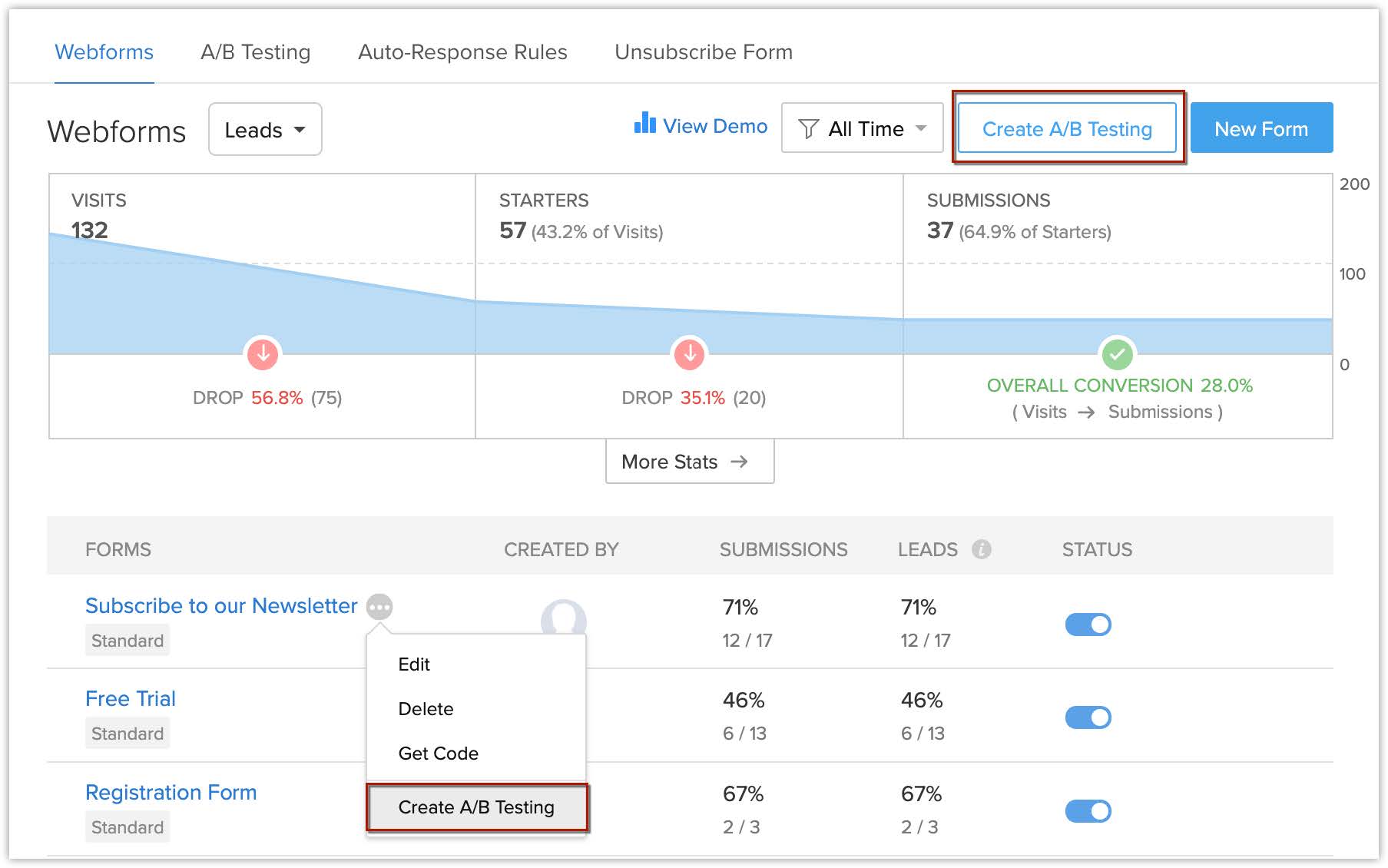Select Create A/B Testing in the popup menu
This screenshot has width=1388, height=868.
click(476, 807)
